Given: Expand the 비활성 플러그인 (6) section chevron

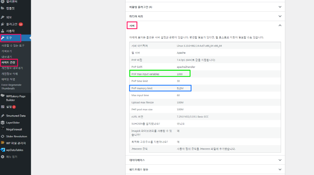Looking at the screenshot, I should tap(280, 7).
